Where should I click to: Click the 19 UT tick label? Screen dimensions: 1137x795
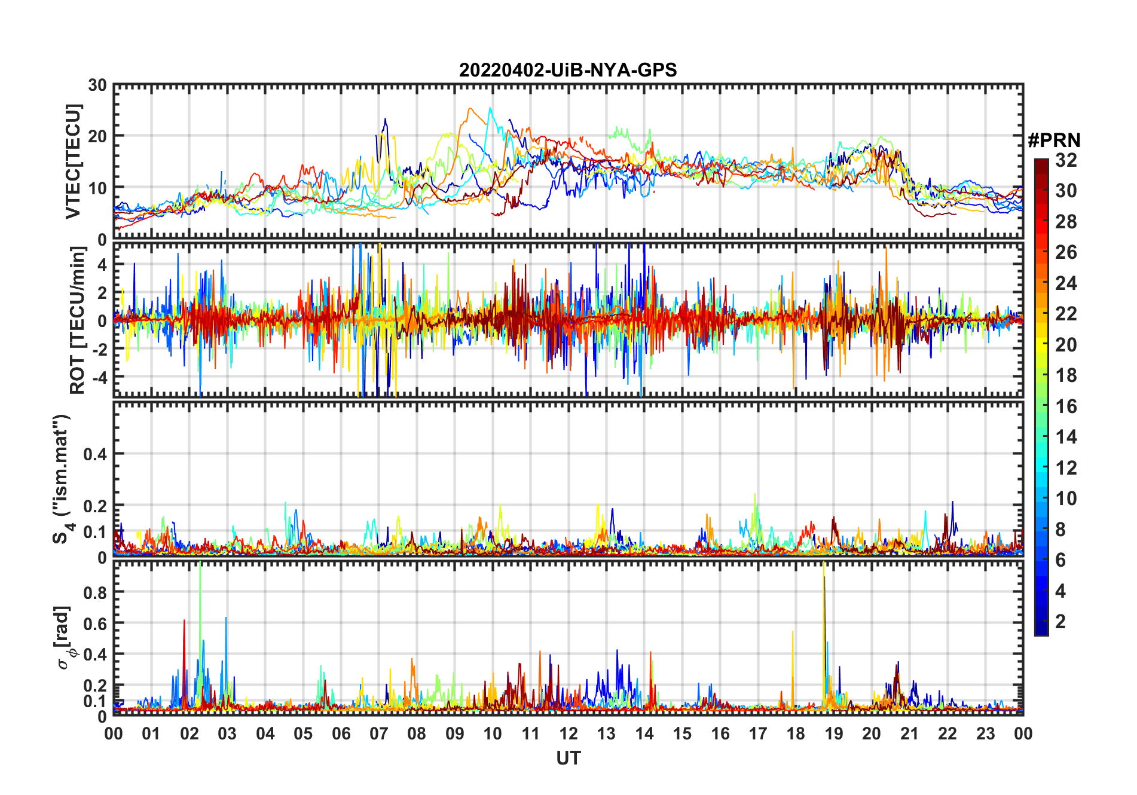(833, 733)
